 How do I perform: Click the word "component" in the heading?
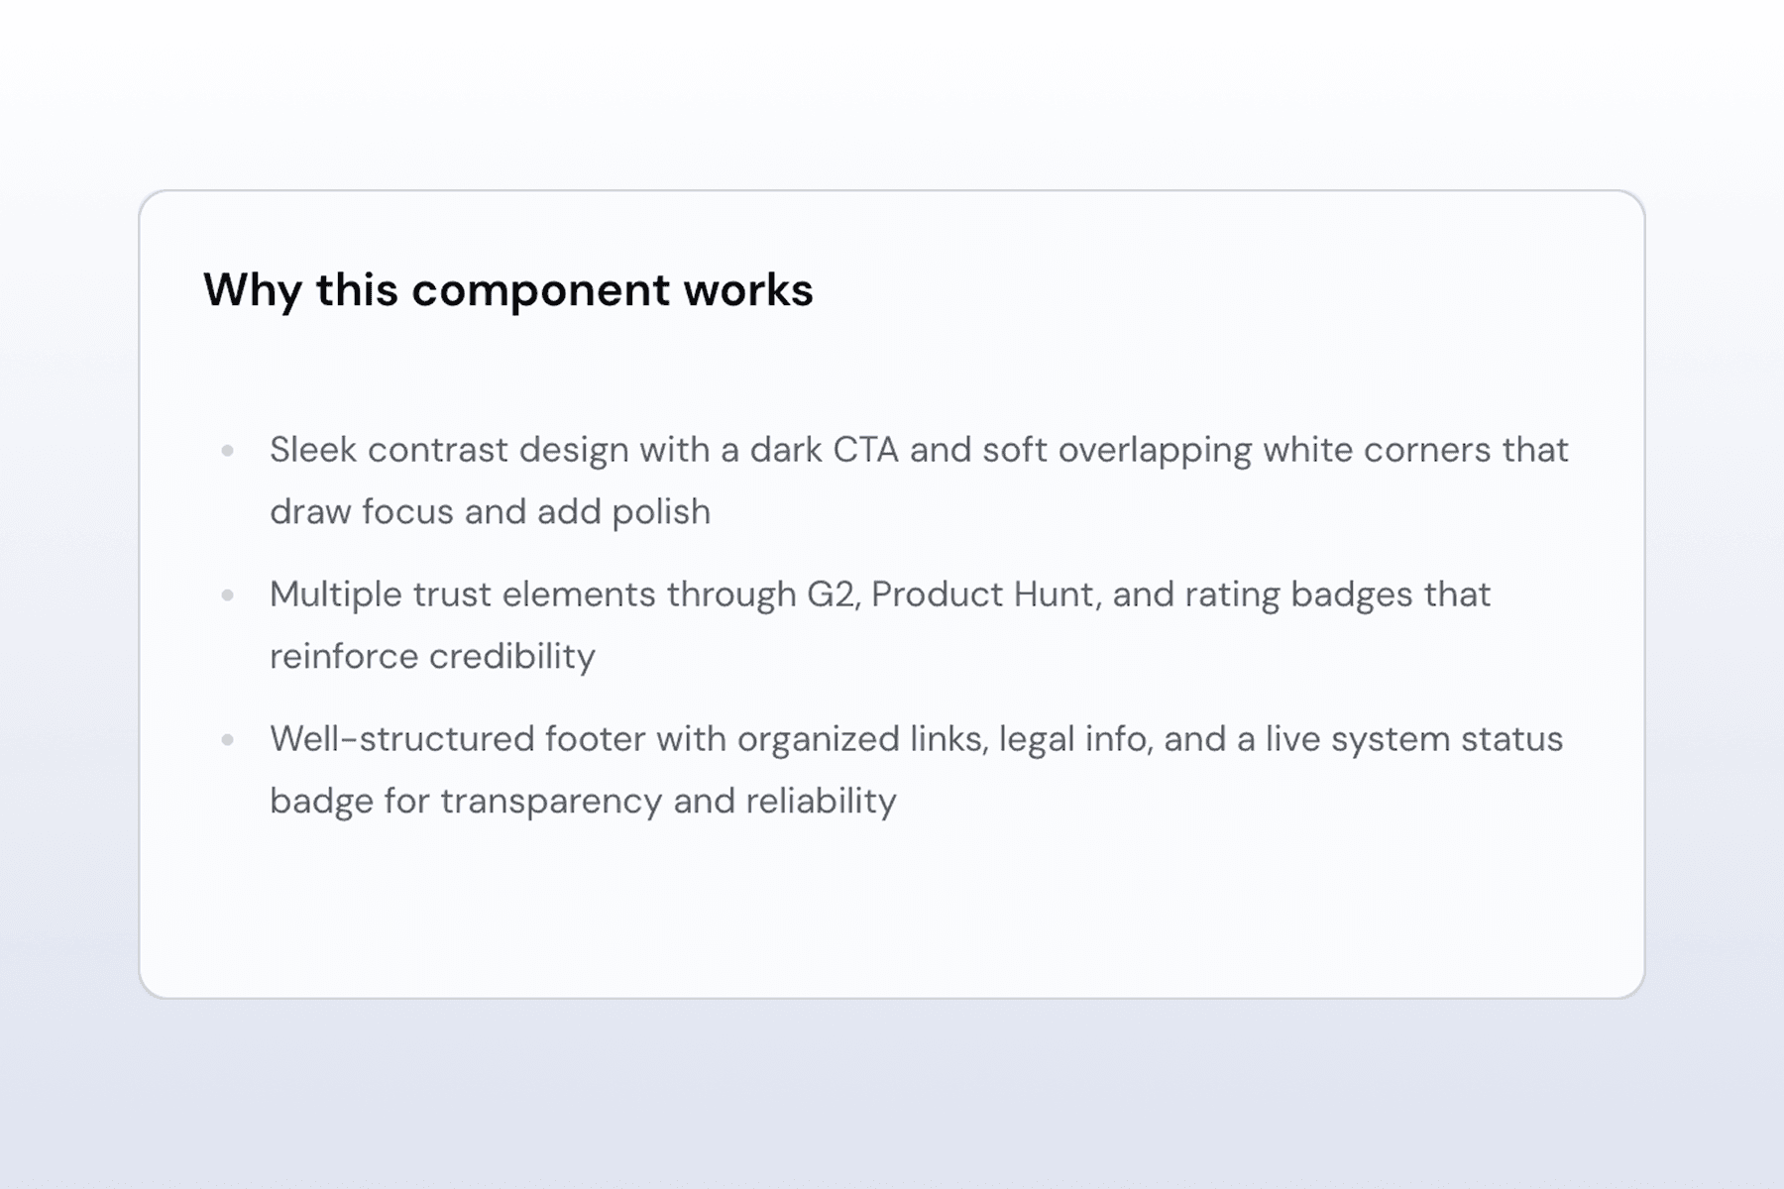[x=541, y=290]
